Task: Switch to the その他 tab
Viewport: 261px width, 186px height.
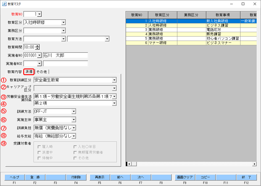Action: tap(42, 72)
